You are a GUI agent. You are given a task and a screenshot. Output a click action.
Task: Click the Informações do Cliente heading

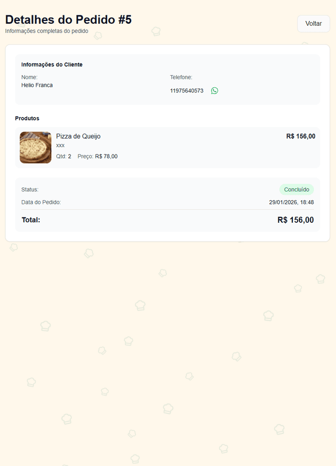(52, 65)
